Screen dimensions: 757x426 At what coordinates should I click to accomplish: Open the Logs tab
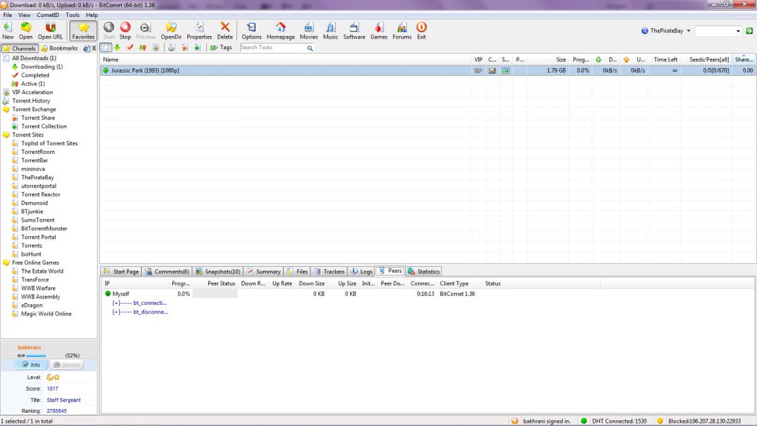(361, 271)
